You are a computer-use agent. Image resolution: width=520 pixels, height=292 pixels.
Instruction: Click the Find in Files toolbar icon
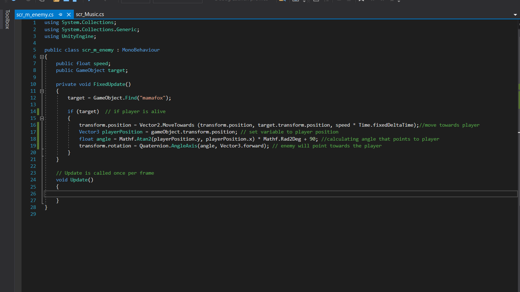[282, 1]
